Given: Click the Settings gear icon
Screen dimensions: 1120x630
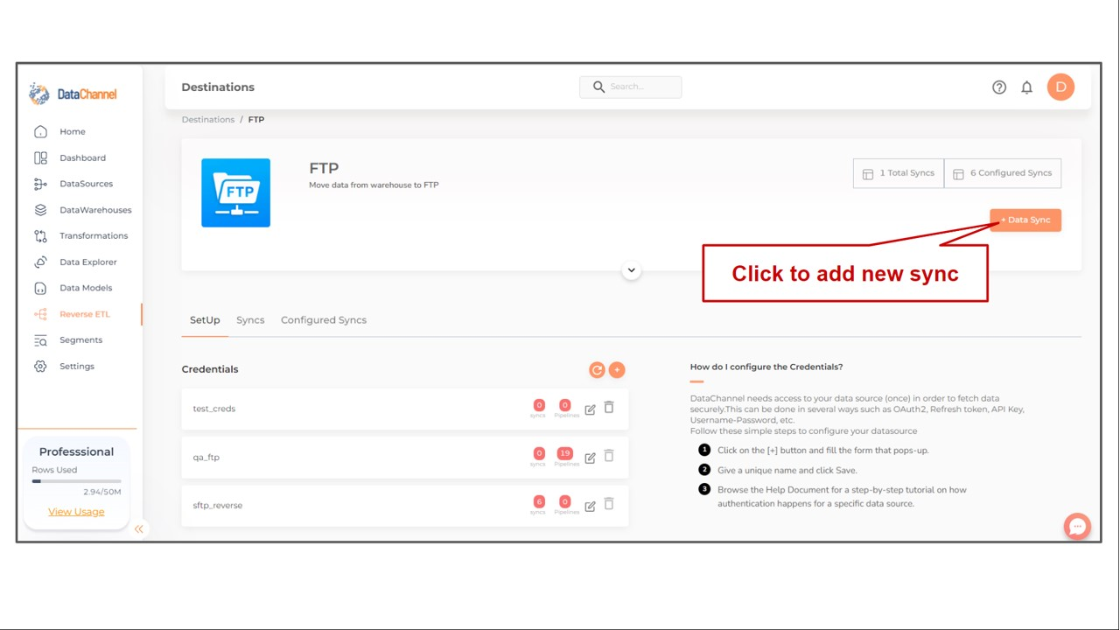Looking at the screenshot, I should tap(40, 367).
